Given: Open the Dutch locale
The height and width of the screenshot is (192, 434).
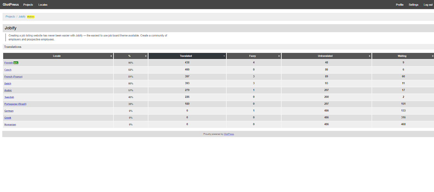Looking at the screenshot, I should point(8,84).
